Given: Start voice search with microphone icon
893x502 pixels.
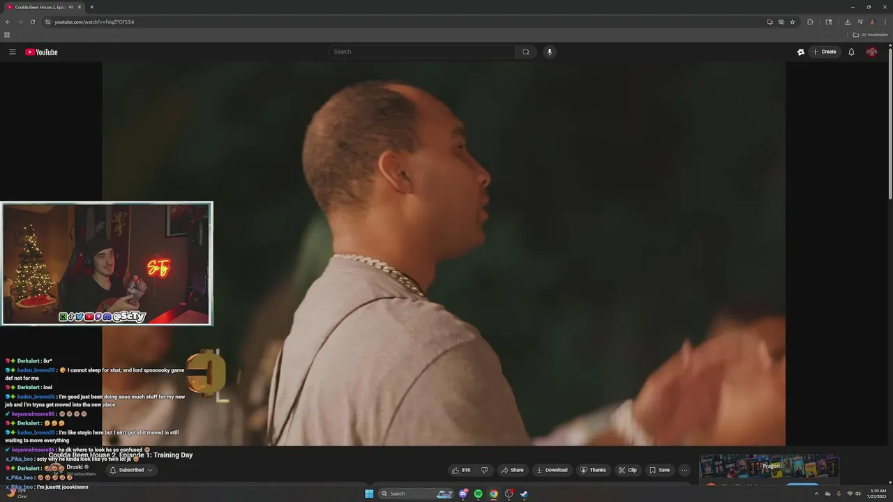Looking at the screenshot, I should point(550,52).
